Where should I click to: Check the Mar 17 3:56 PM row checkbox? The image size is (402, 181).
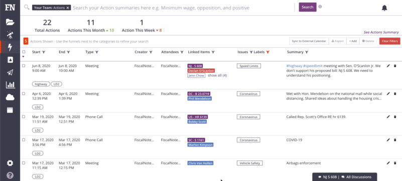24,140
